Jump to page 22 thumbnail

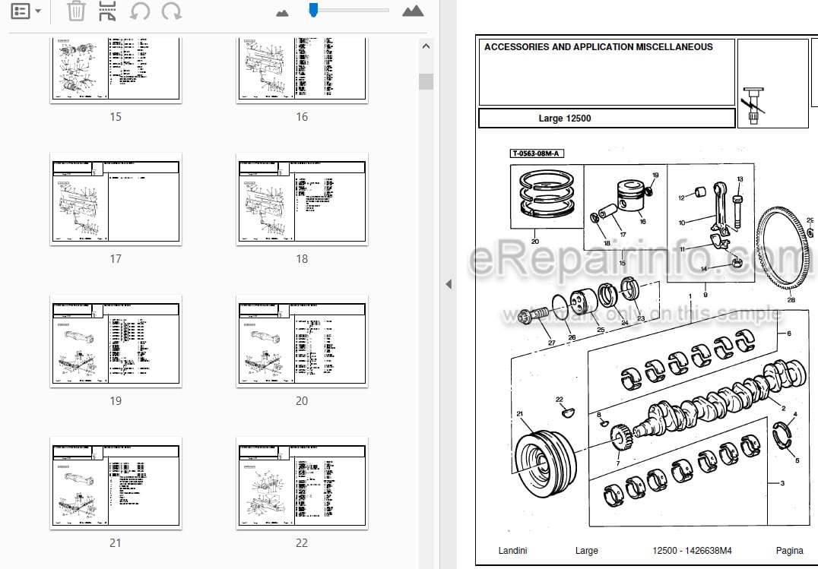coord(302,483)
